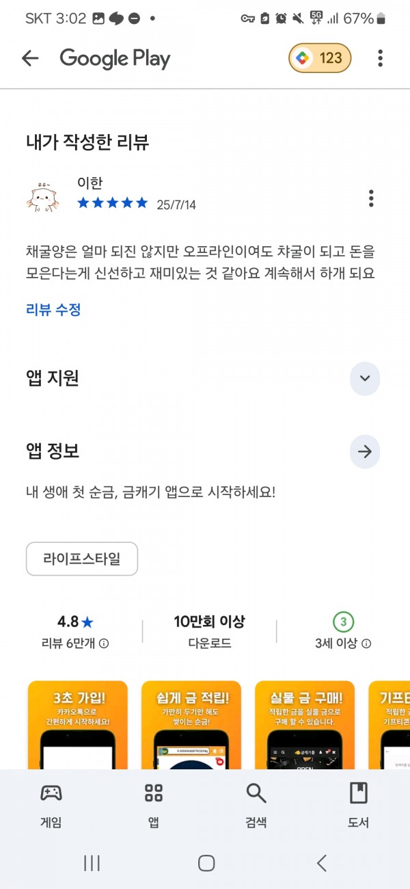Switch to the 게임 tab
The width and height of the screenshot is (410, 889).
pos(51,804)
